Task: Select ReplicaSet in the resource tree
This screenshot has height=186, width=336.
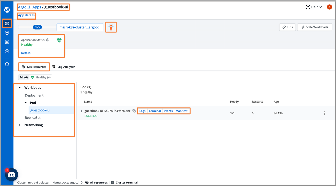Action: point(33,118)
